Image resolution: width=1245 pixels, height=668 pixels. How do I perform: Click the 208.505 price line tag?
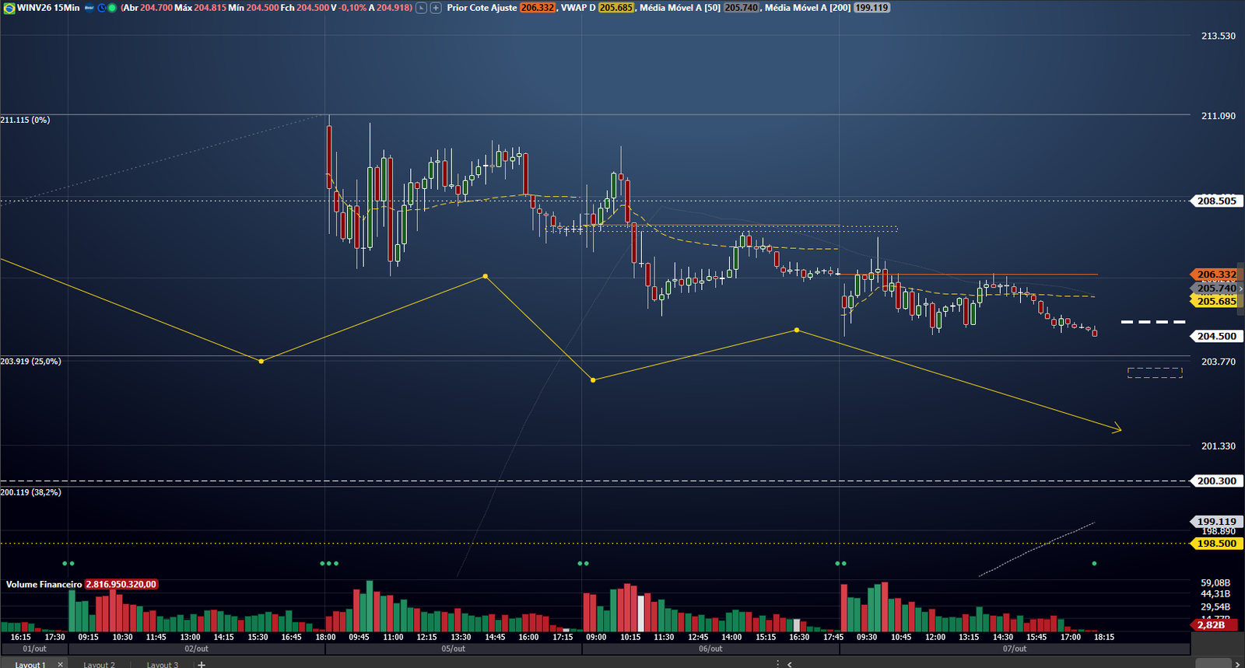(x=1215, y=201)
